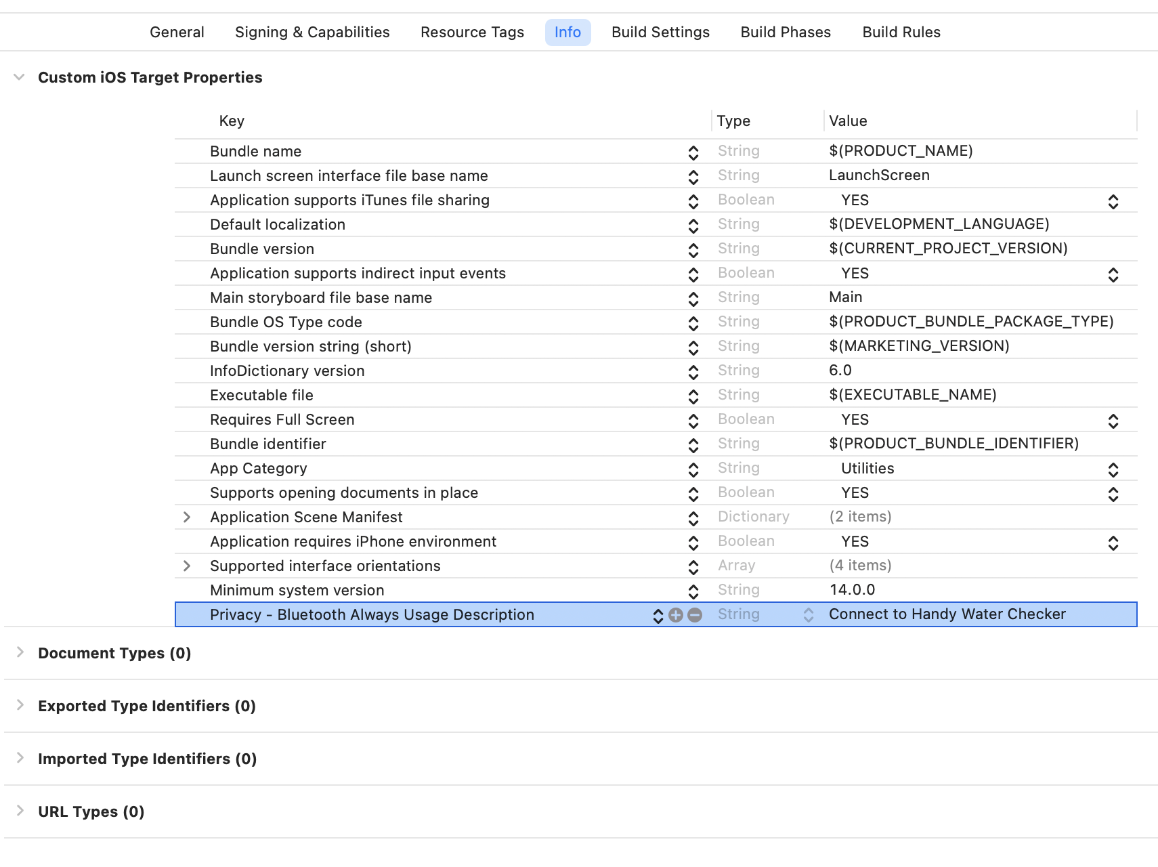Open key stepper for Executable file
The width and height of the screenshot is (1158, 867).
pos(693,396)
